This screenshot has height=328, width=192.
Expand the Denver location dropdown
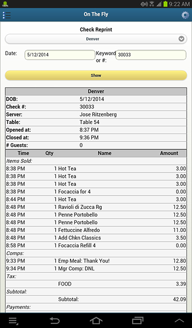(96, 39)
